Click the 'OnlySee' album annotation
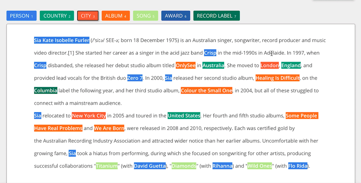The height and width of the screenshot is (183, 361). 186,66
